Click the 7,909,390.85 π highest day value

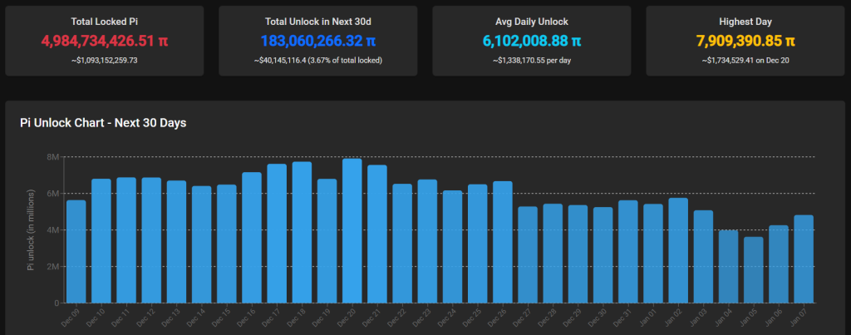(746, 40)
